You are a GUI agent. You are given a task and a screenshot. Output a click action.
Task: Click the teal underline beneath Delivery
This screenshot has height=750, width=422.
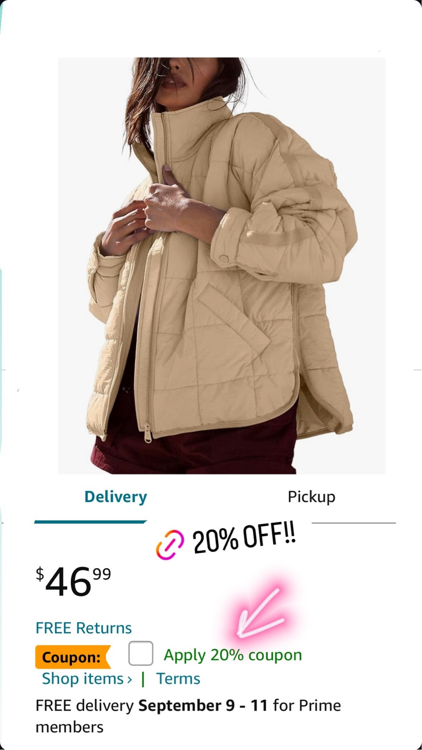pyautogui.click(x=91, y=522)
